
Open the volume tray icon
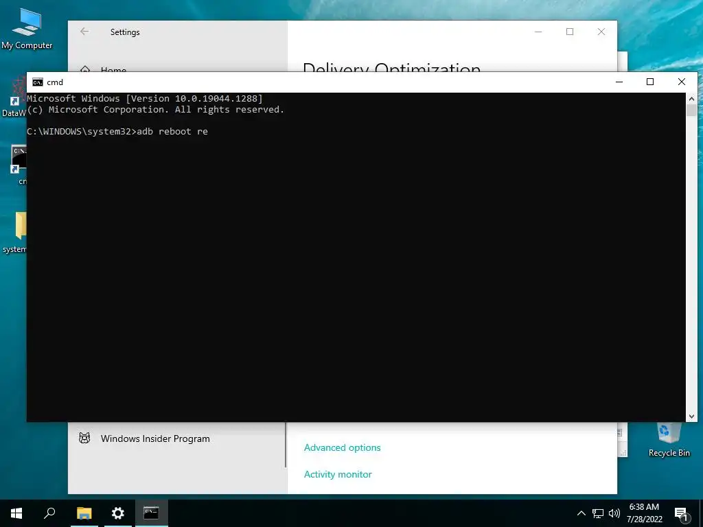tap(614, 513)
